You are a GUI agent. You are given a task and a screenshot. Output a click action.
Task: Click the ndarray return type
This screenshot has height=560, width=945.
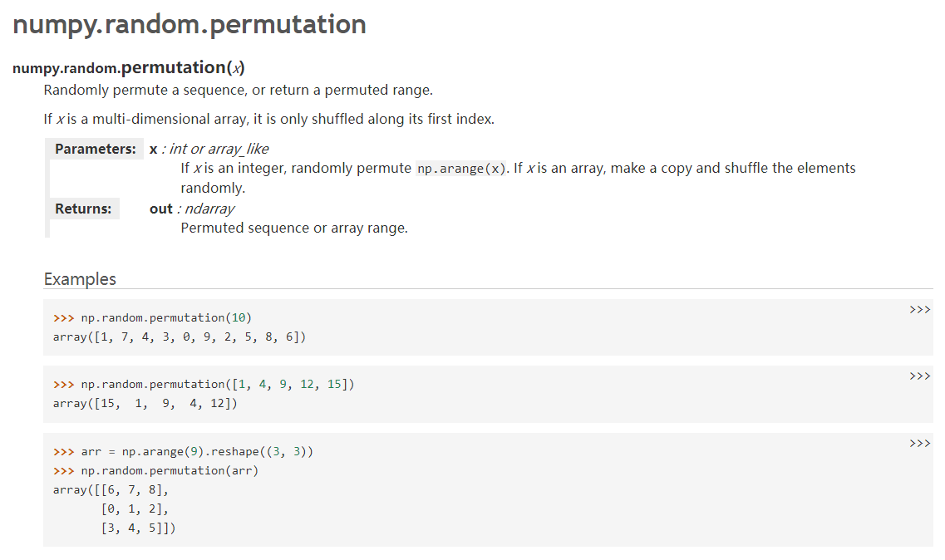coord(209,209)
